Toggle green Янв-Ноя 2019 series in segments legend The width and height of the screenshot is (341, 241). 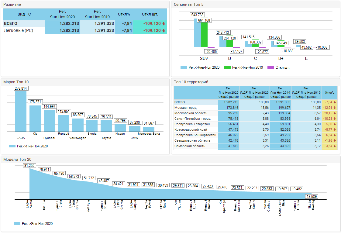(243, 67)
